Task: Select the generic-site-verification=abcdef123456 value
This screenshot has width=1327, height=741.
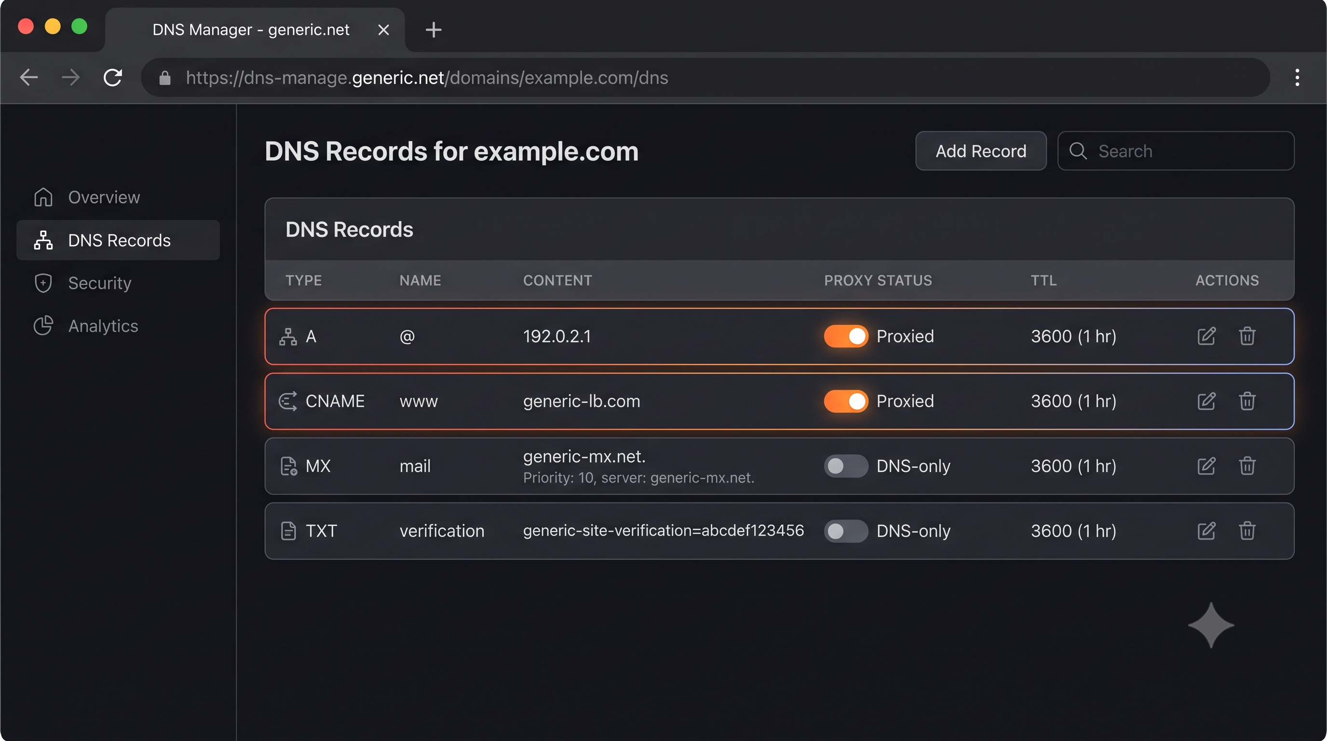Action: pyautogui.click(x=663, y=531)
